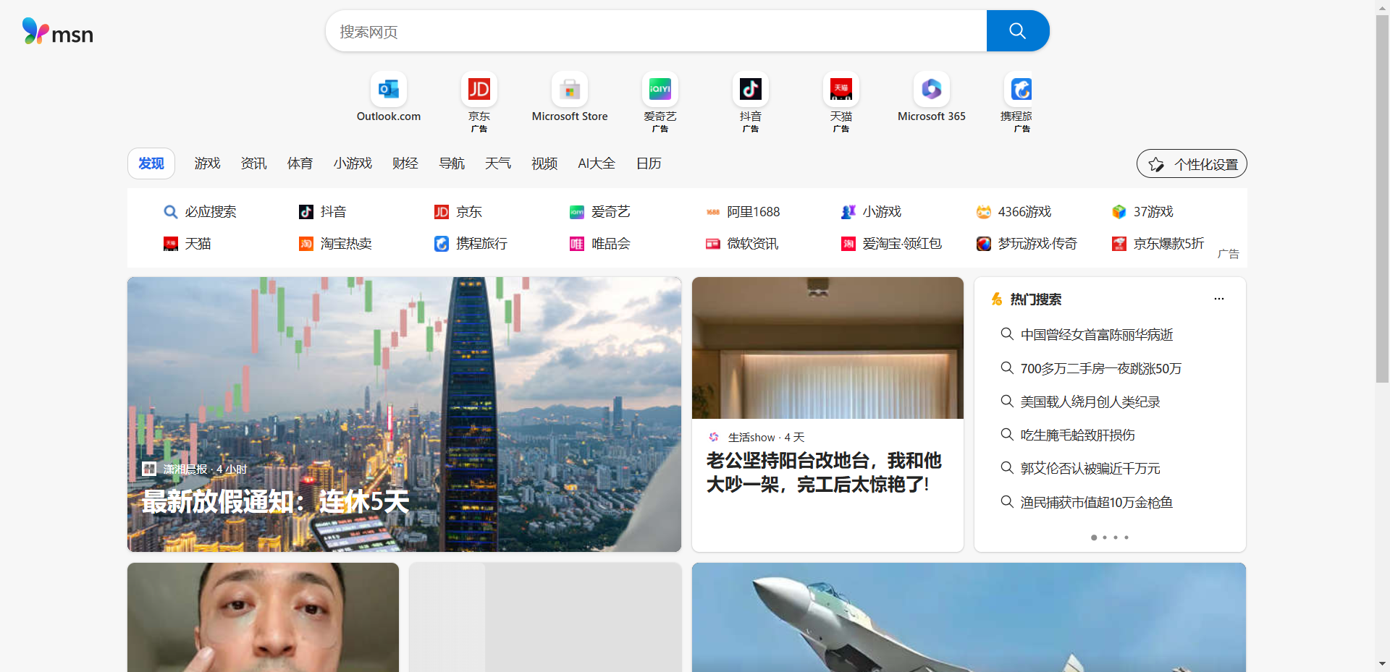Image resolution: width=1390 pixels, height=672 pixels.
Task: Switch to the 天气 tab
Action: coord(498,163)
